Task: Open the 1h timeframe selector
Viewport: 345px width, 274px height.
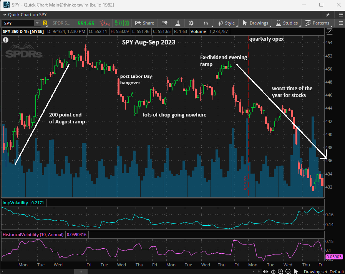Action: [206, 23]
